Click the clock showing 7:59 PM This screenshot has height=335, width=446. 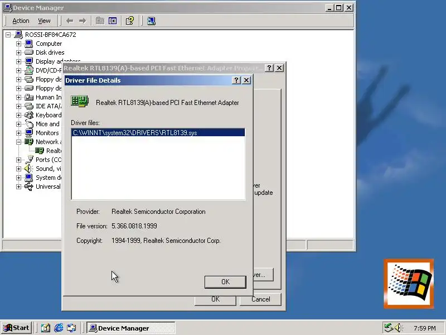[x=424, y=328]
